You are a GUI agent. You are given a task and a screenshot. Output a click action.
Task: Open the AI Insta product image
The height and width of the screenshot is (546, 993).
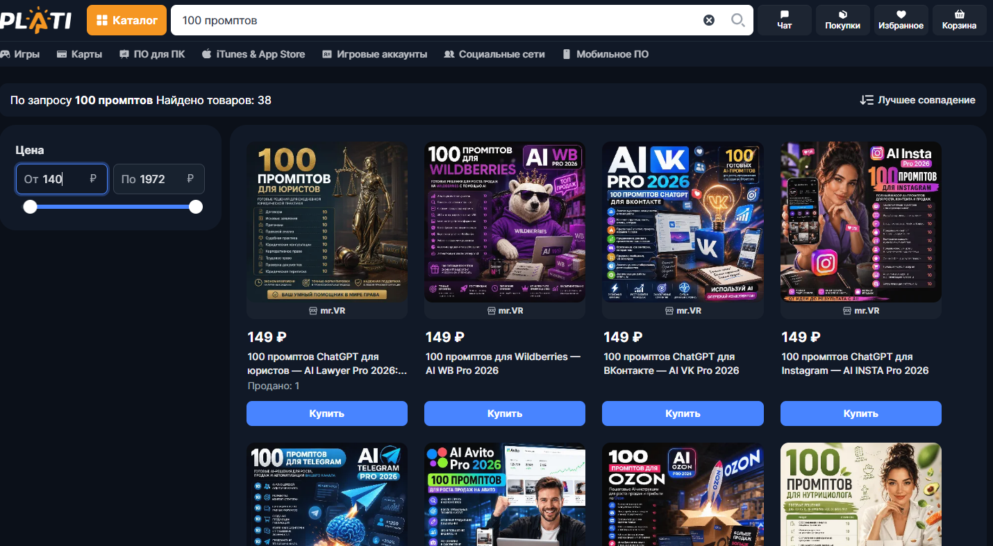861,222
